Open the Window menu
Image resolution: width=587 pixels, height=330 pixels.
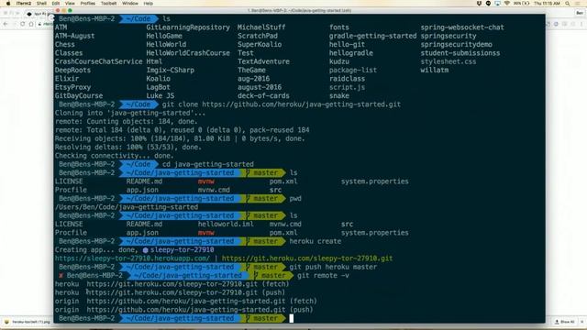tap(130, 3)
